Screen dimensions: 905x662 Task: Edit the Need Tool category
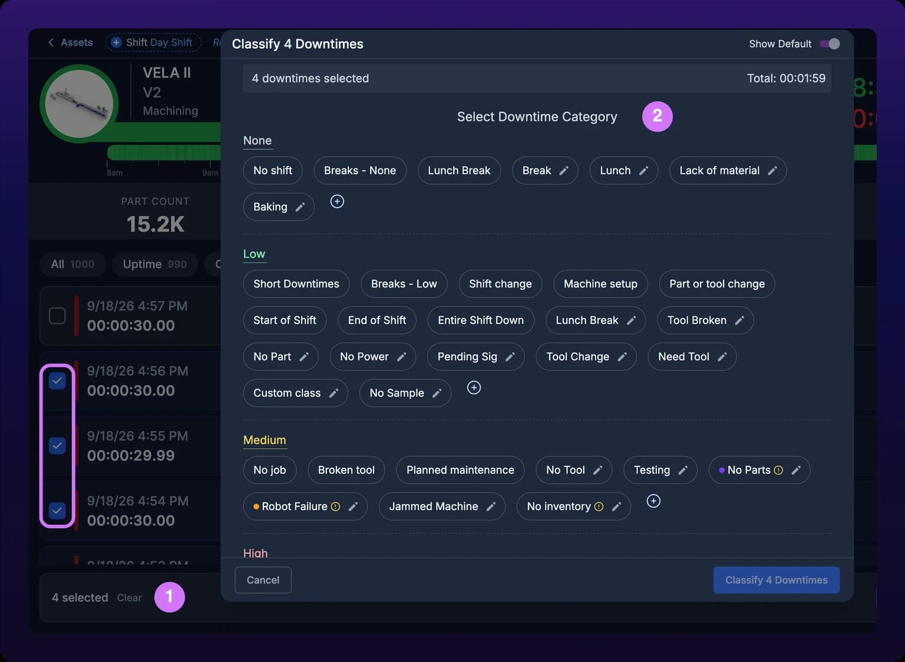click(722, 357)
